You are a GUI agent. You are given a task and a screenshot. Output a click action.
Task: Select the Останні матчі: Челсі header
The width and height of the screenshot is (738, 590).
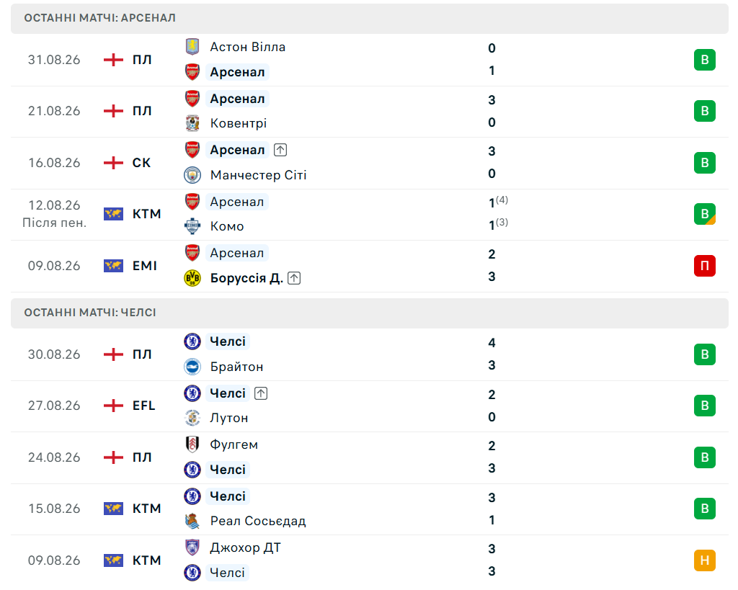(x=370, y=313)
